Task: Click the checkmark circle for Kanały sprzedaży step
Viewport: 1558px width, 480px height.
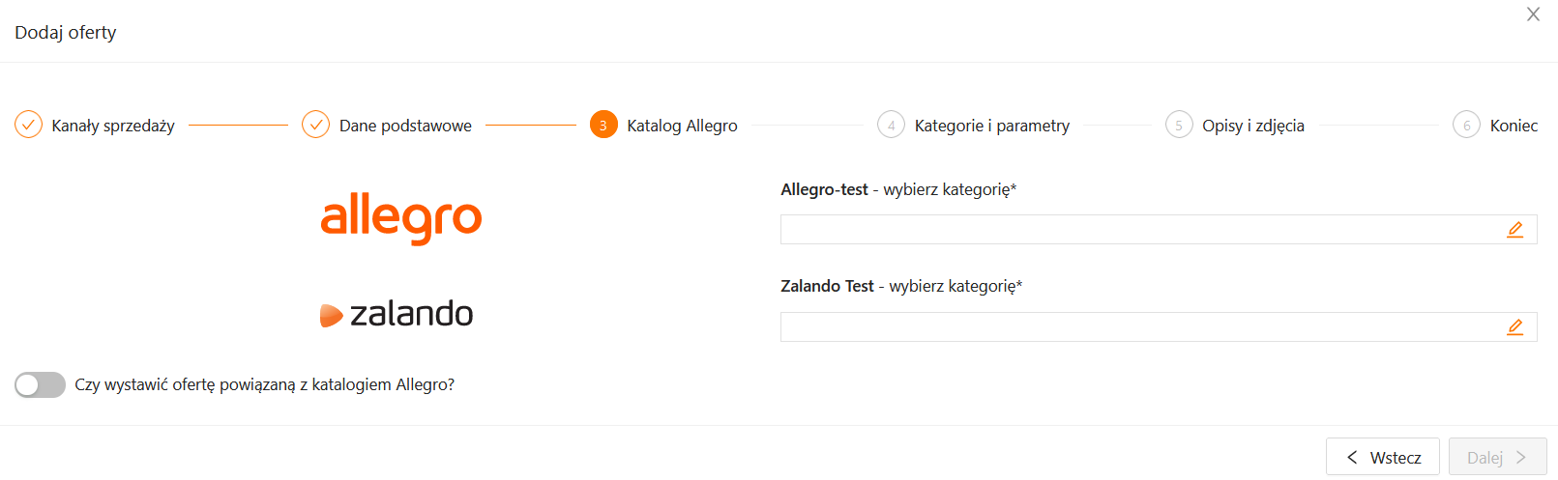Action: 28,125
